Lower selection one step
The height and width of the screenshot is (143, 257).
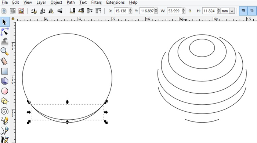pyautogui.click(x=81, y=11)
